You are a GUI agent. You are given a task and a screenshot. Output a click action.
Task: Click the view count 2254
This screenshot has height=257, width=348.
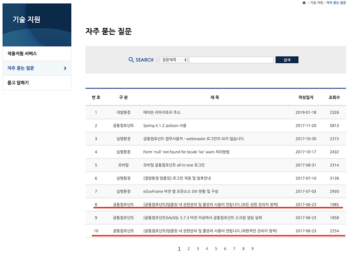334,231
